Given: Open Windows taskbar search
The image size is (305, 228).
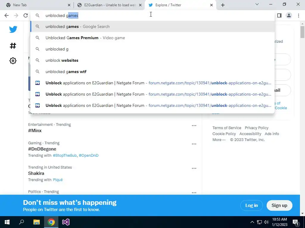Looking at the screenshot, I should (x=21, y=222).
